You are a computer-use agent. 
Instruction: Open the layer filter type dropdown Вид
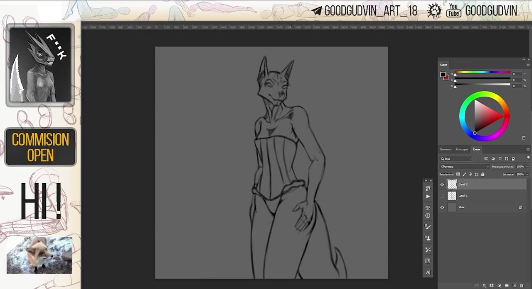click(x=456, y=159)
